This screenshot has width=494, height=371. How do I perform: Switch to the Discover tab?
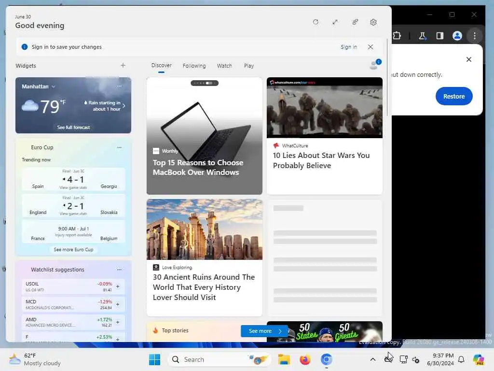(x=161, y=65)
